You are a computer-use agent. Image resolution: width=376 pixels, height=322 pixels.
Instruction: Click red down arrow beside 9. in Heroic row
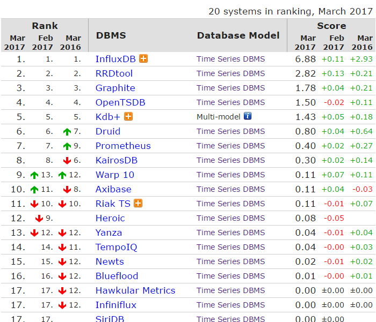(39, 219)
